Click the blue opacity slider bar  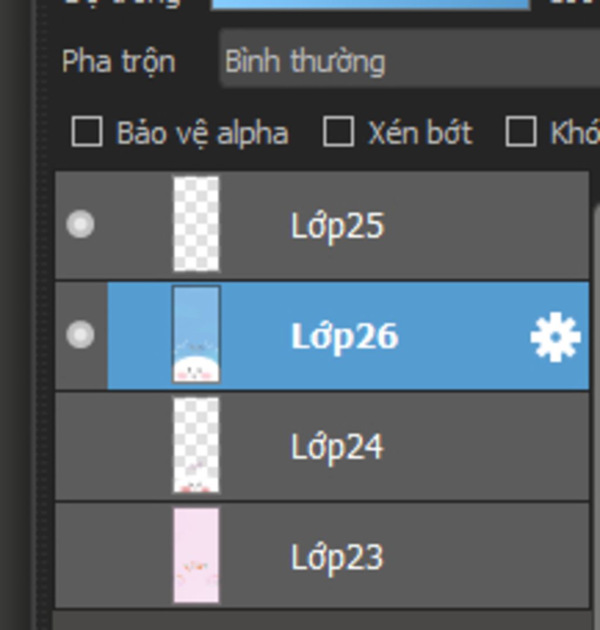(x=370, y=4)
